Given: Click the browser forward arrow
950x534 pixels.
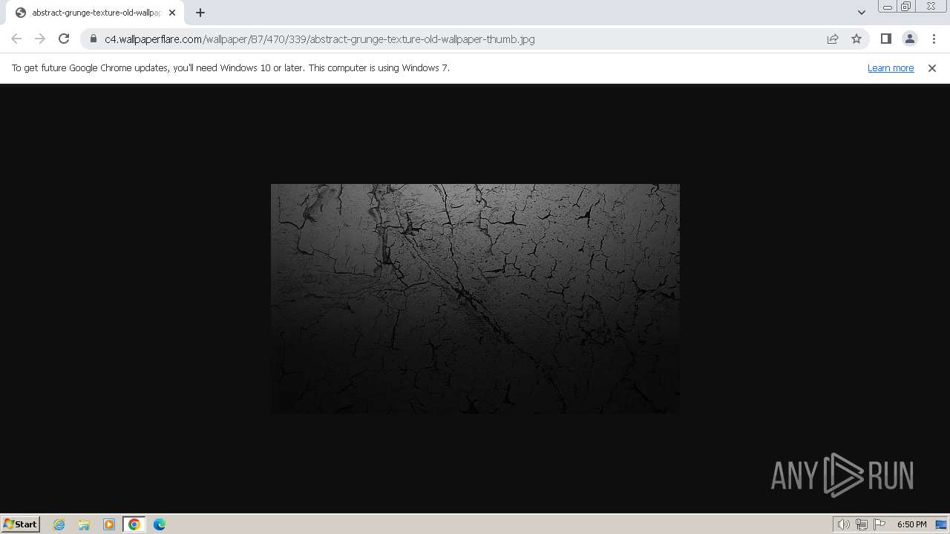Looking at the screenshot, I should [40, 39].
